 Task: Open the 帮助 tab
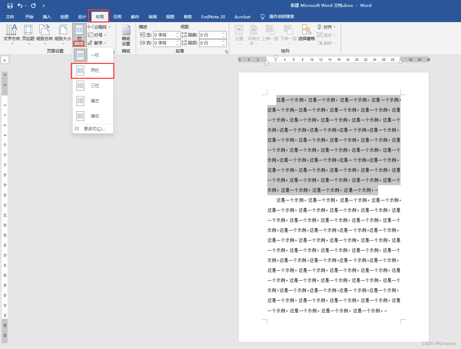pos(188,17)
